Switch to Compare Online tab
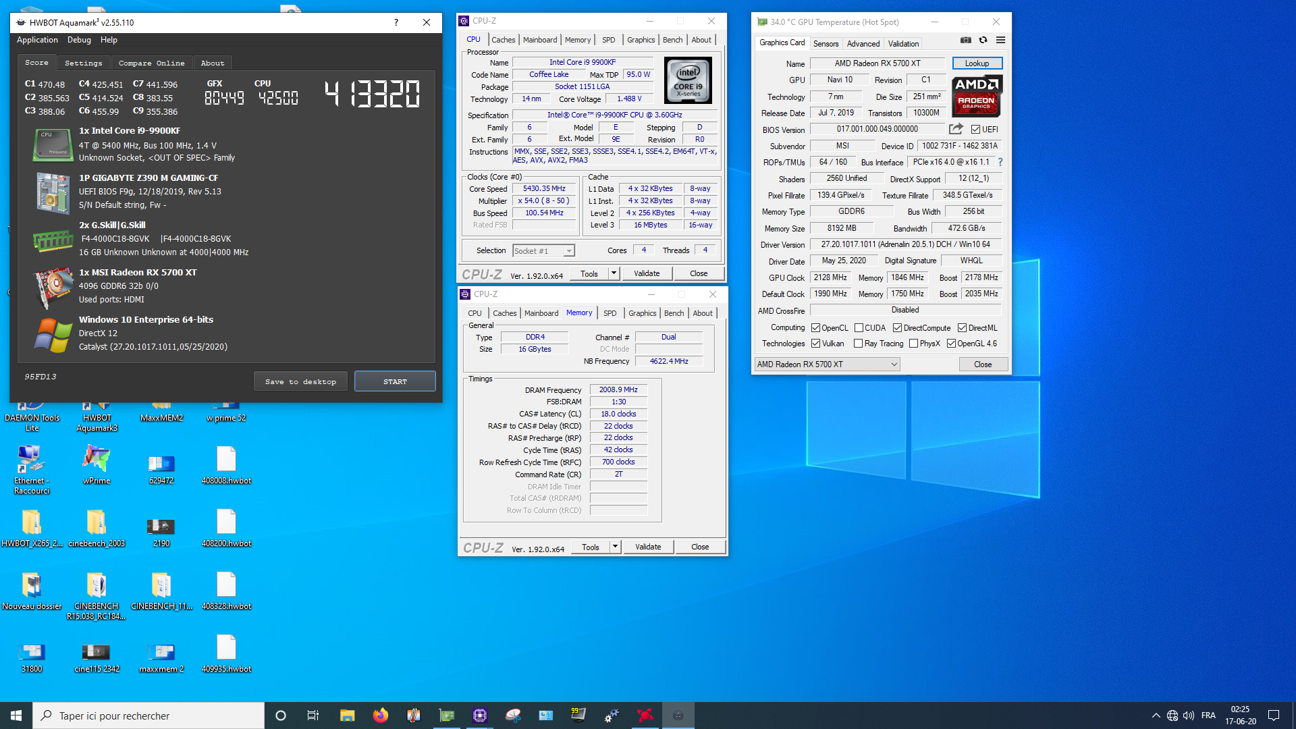 (x=151, y=63)
